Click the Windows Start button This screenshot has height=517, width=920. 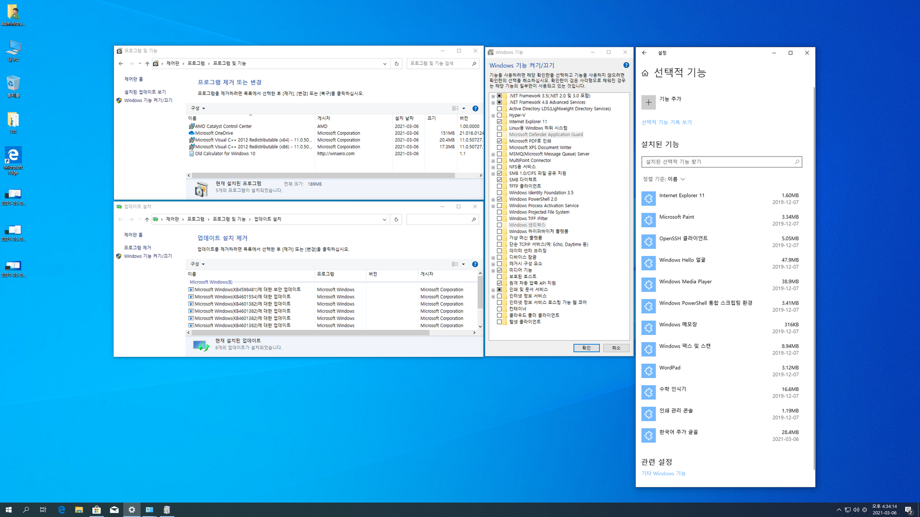click(9, 510)
